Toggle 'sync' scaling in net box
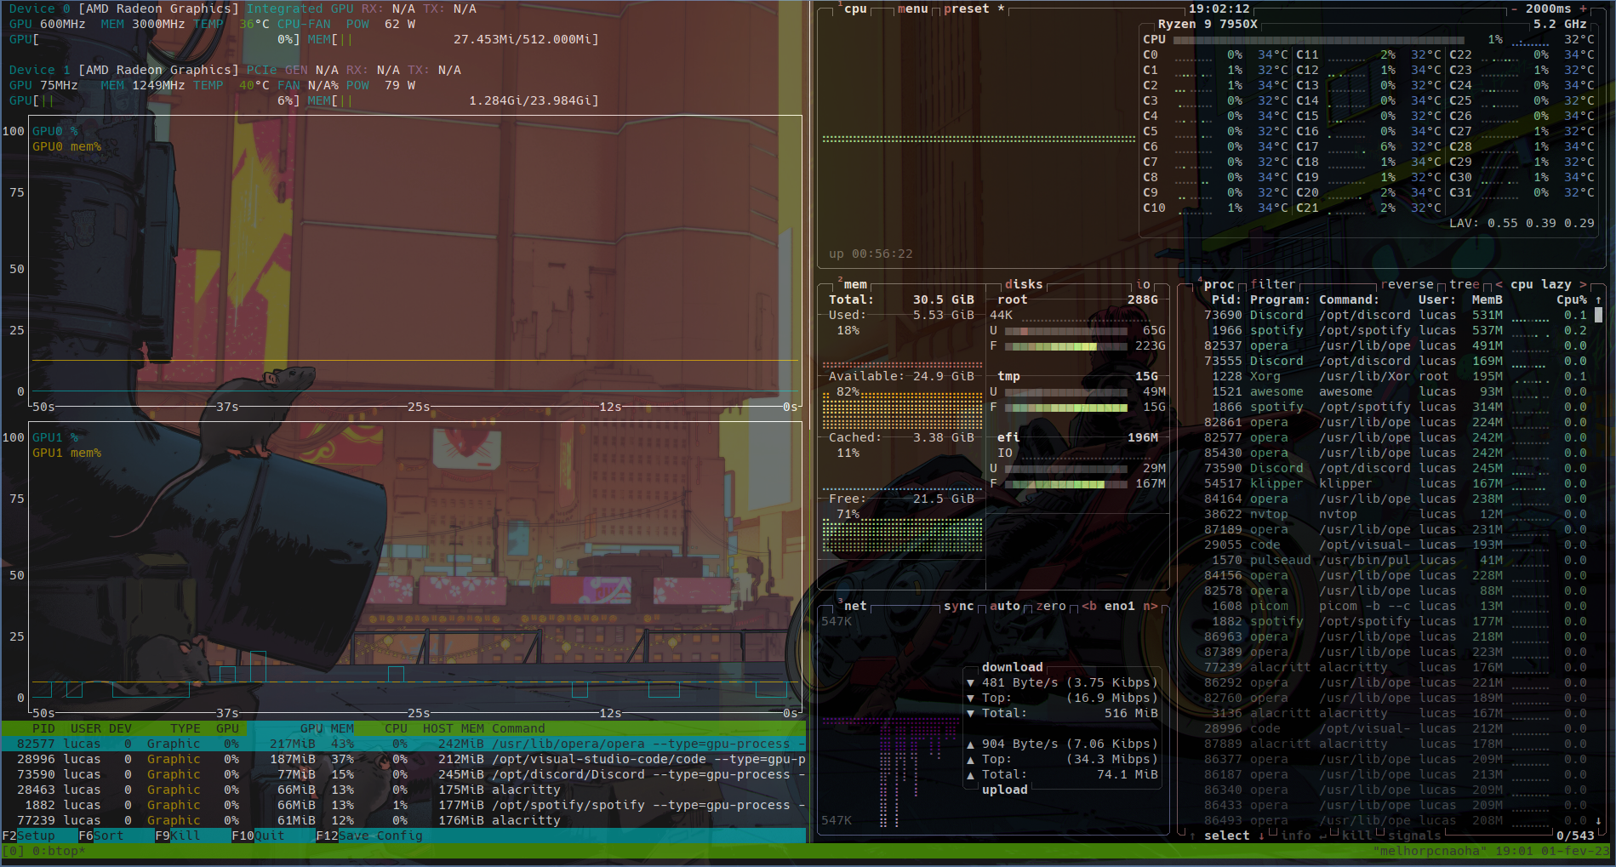This screenshot has width=1616, height=867. 959,606
